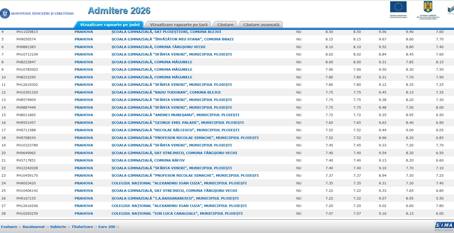
Task: Open school link Învățător Miu Stana, Comuna Brazi
Action: 173,39
